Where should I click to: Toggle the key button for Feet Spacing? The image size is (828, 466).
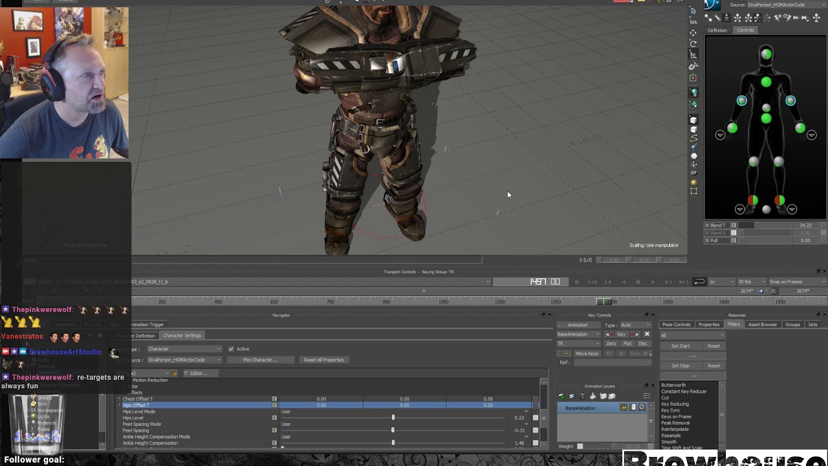tap(274, 430)
